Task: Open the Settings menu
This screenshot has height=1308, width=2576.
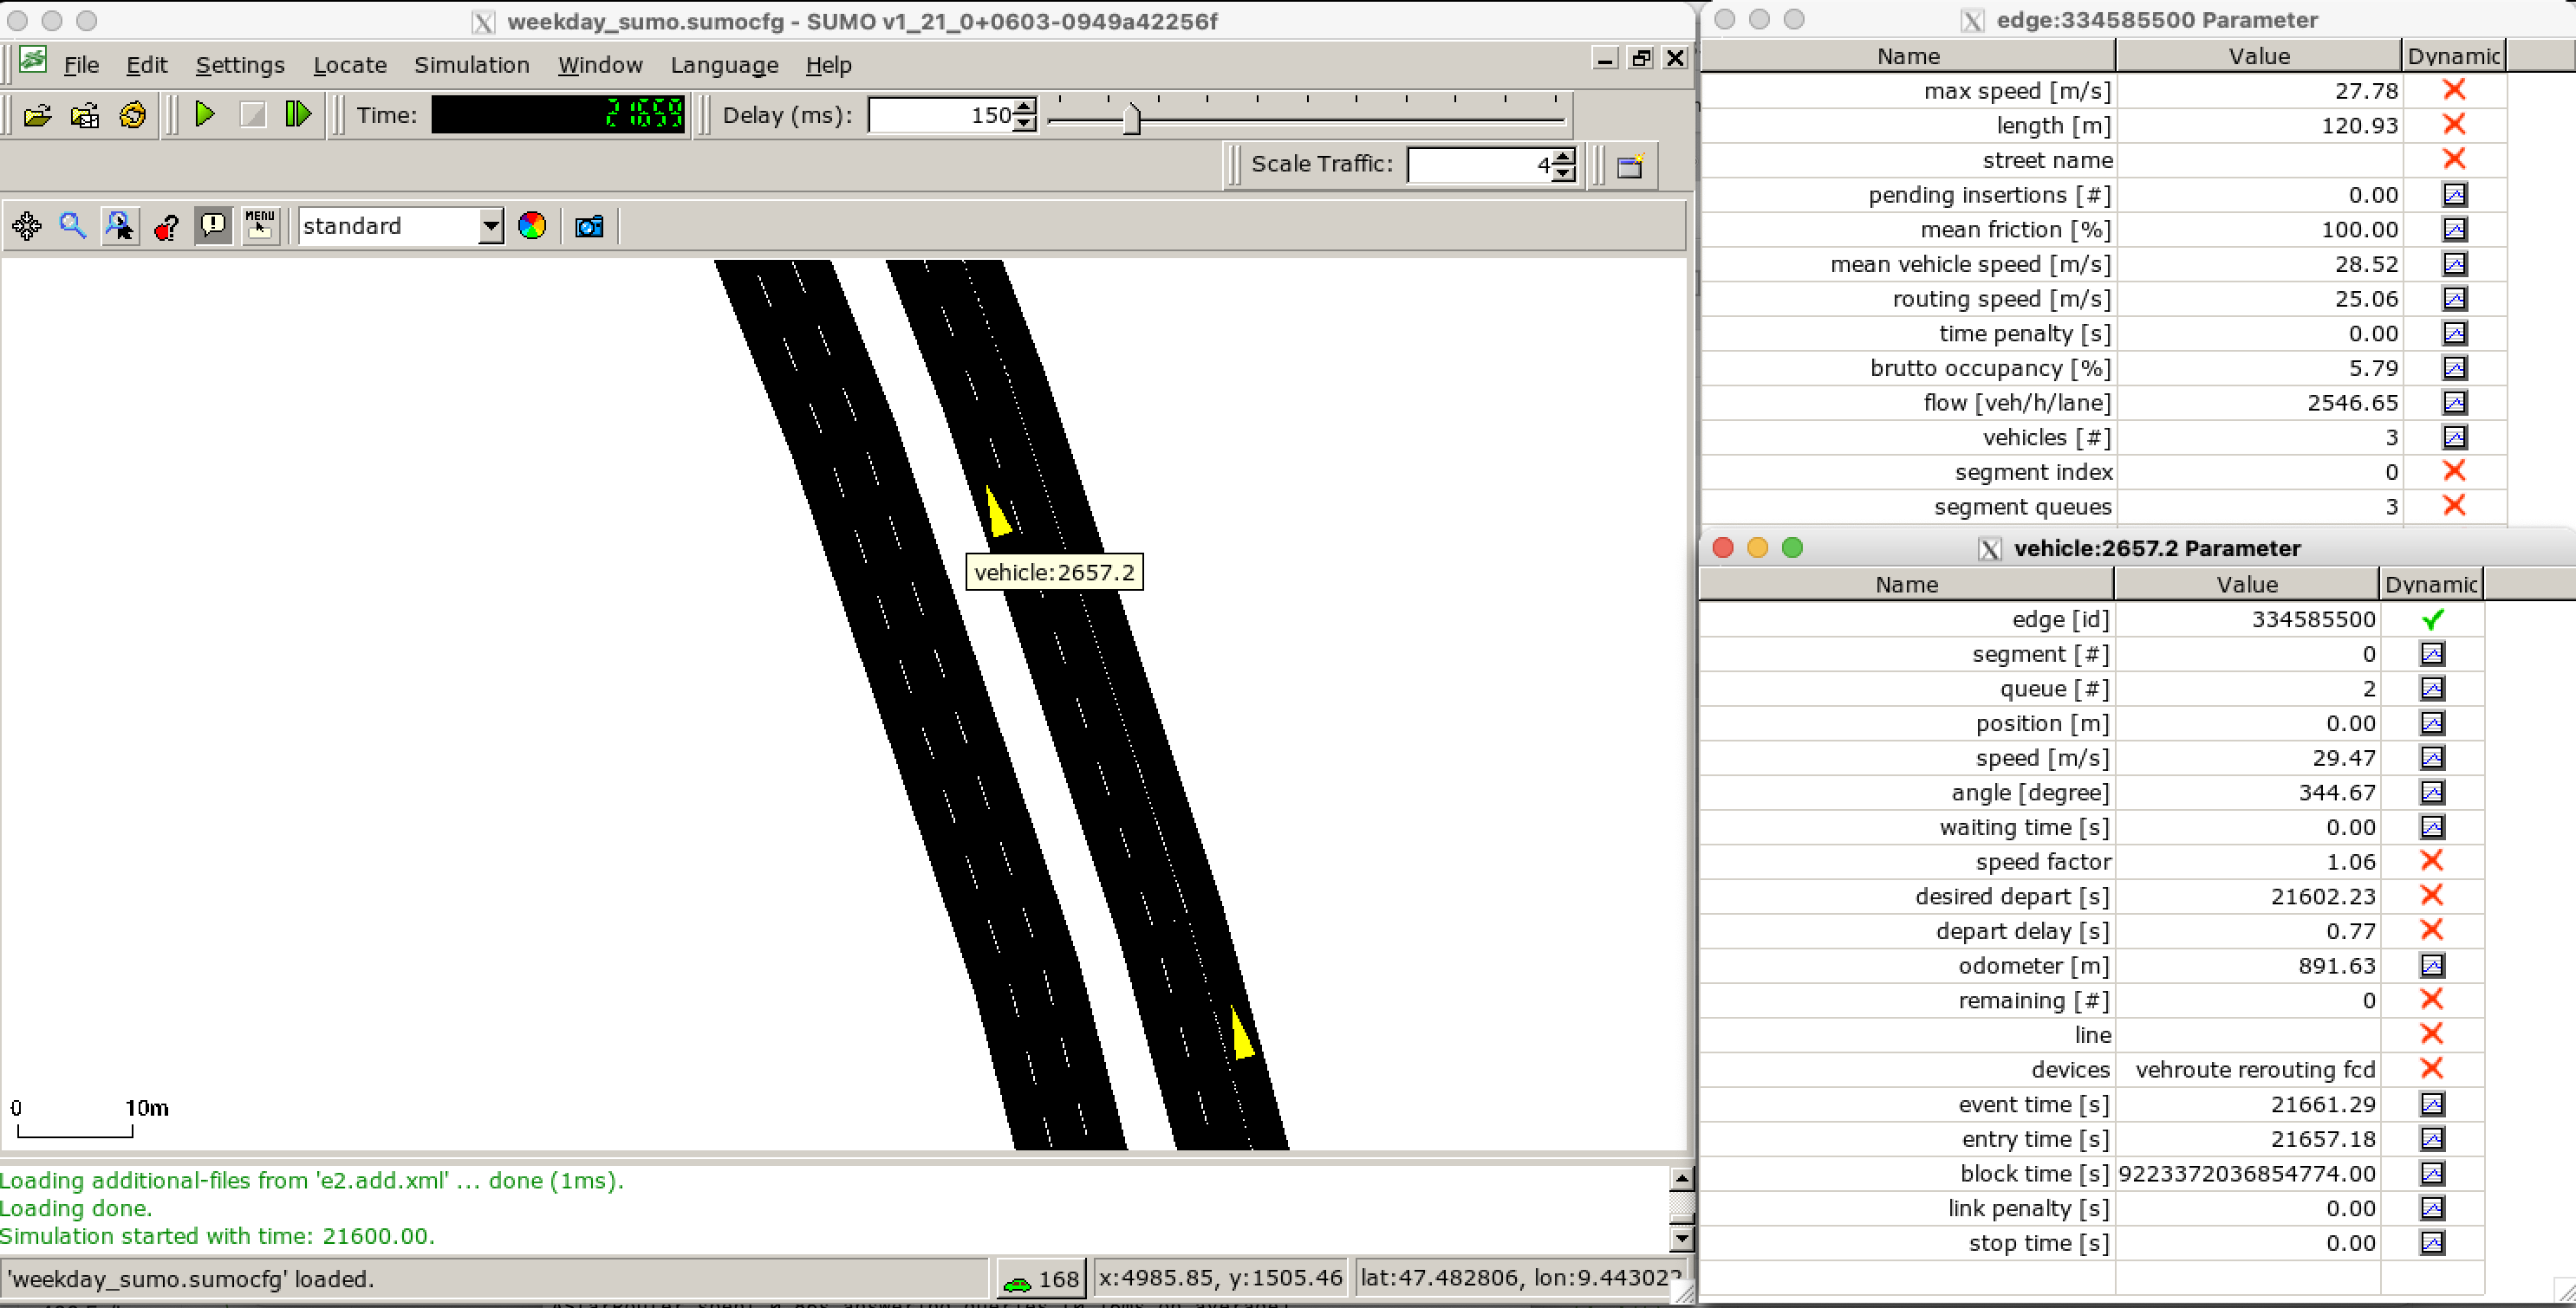Action: 240,65
